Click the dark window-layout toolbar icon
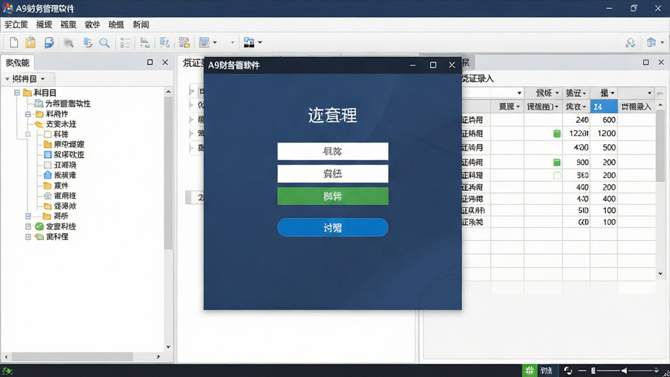The height and width of the screenshot is (377, 670). (249, 43)
